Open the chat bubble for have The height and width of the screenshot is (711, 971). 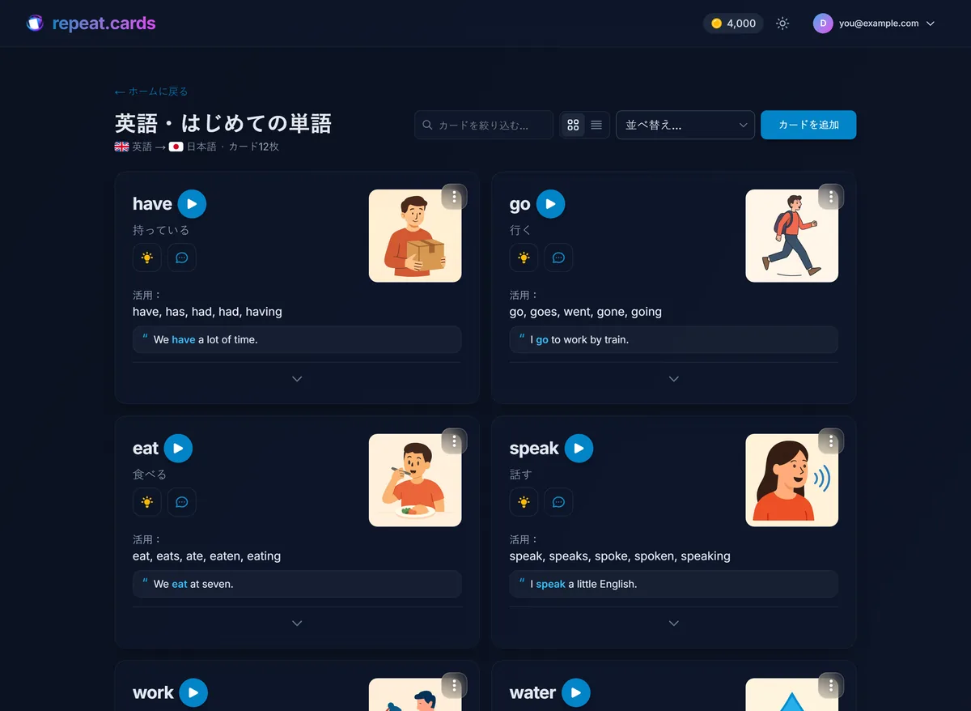pyautogui.click(x=182, y=258)
